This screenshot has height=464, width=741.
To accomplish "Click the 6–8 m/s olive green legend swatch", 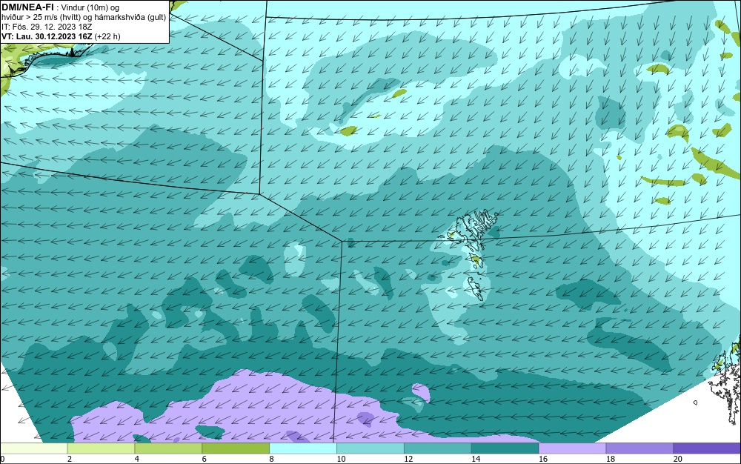I will pyautogui.click(x=236, y=448).
